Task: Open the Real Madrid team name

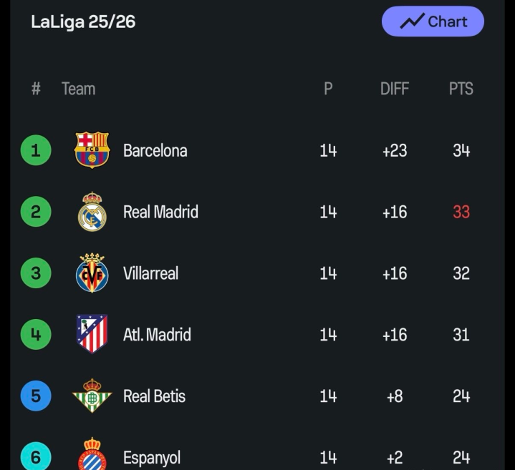Action: tap(160, 212)
